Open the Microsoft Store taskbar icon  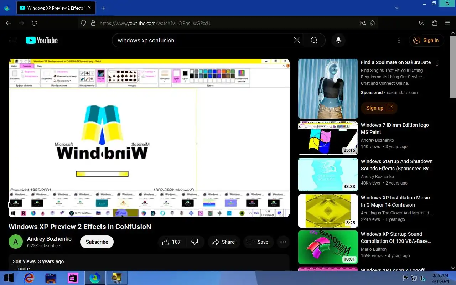click(73, 278)
